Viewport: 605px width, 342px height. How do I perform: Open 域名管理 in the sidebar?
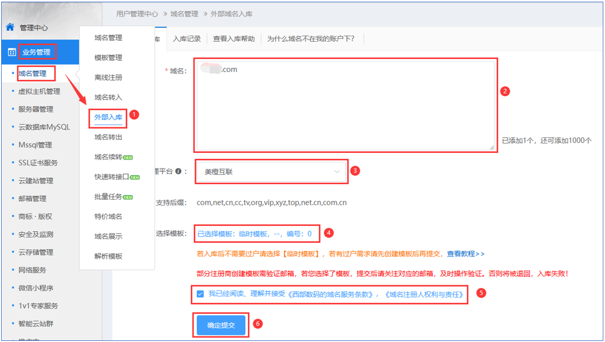coord(32,73)
